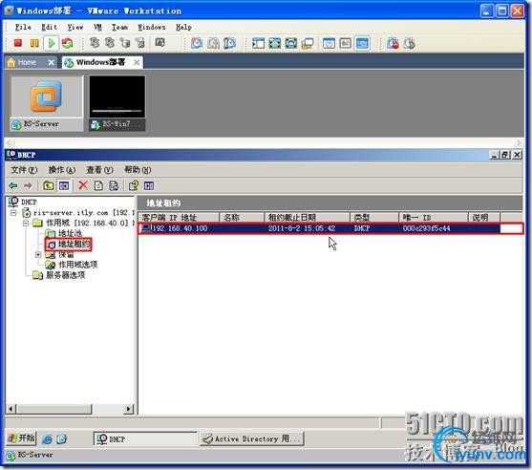This screenshot has height=470, width=532.
Task: Select the BS-Win7 VM thumbnail
Action: [117, 103]
